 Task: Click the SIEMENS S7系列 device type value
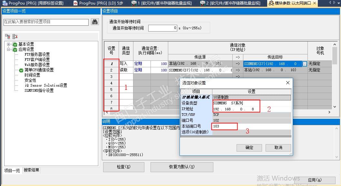[252, 103]
